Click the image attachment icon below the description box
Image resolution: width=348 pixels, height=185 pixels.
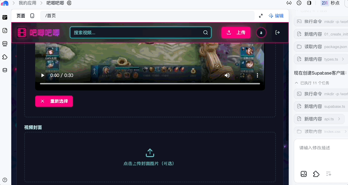click(x=304, y=174)
